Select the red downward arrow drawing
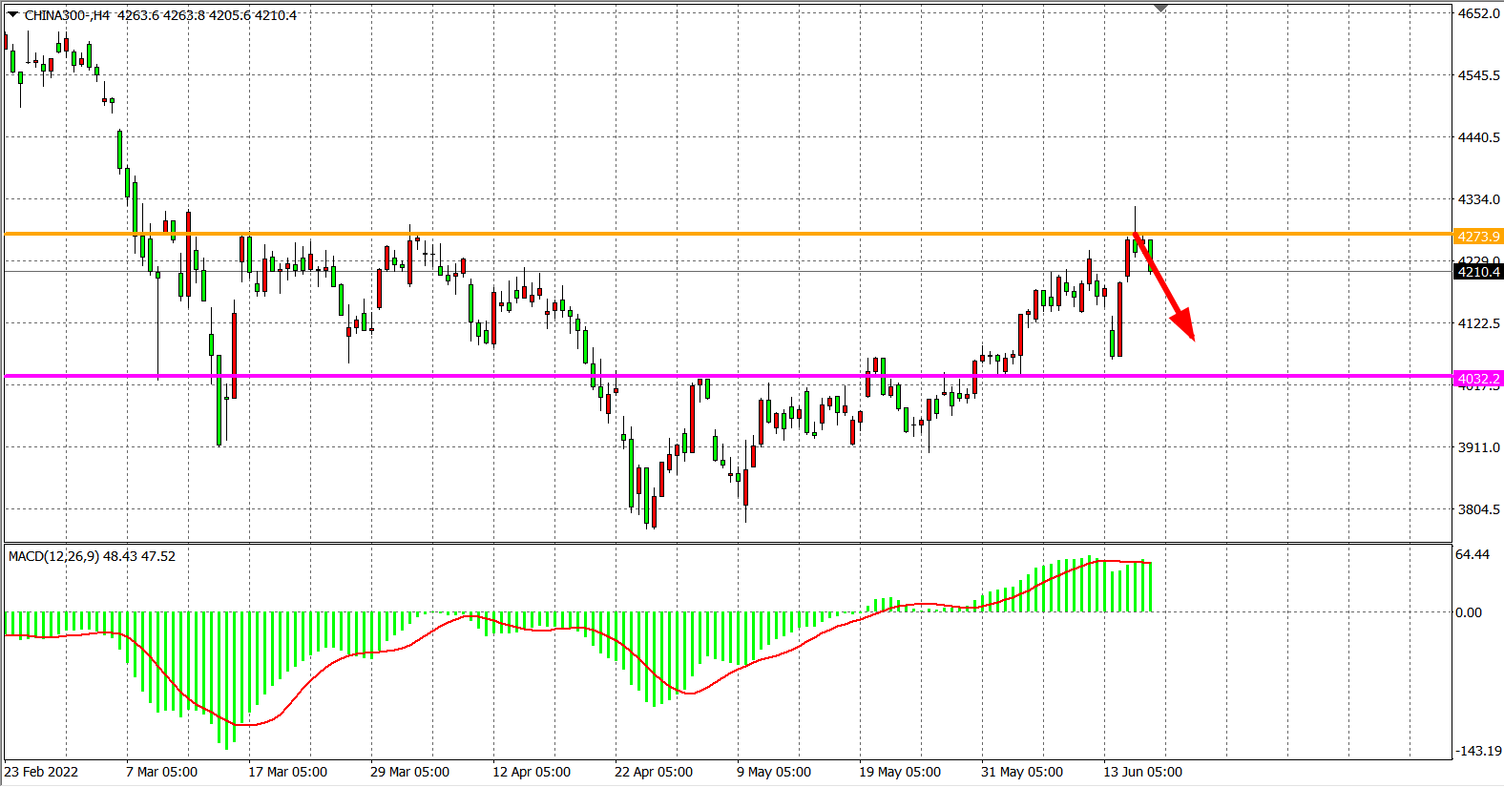 (x=1165, y=287)
